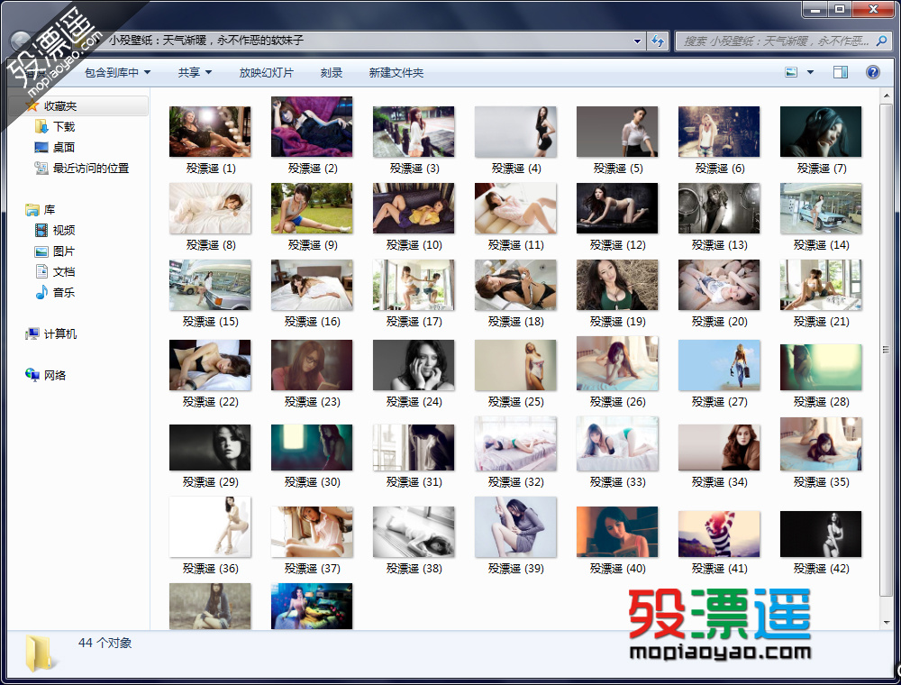The height and width of the screenshot is (685, 901).
Task: Select the 下载 folder icon in sidebar
Action: point(41,126)
